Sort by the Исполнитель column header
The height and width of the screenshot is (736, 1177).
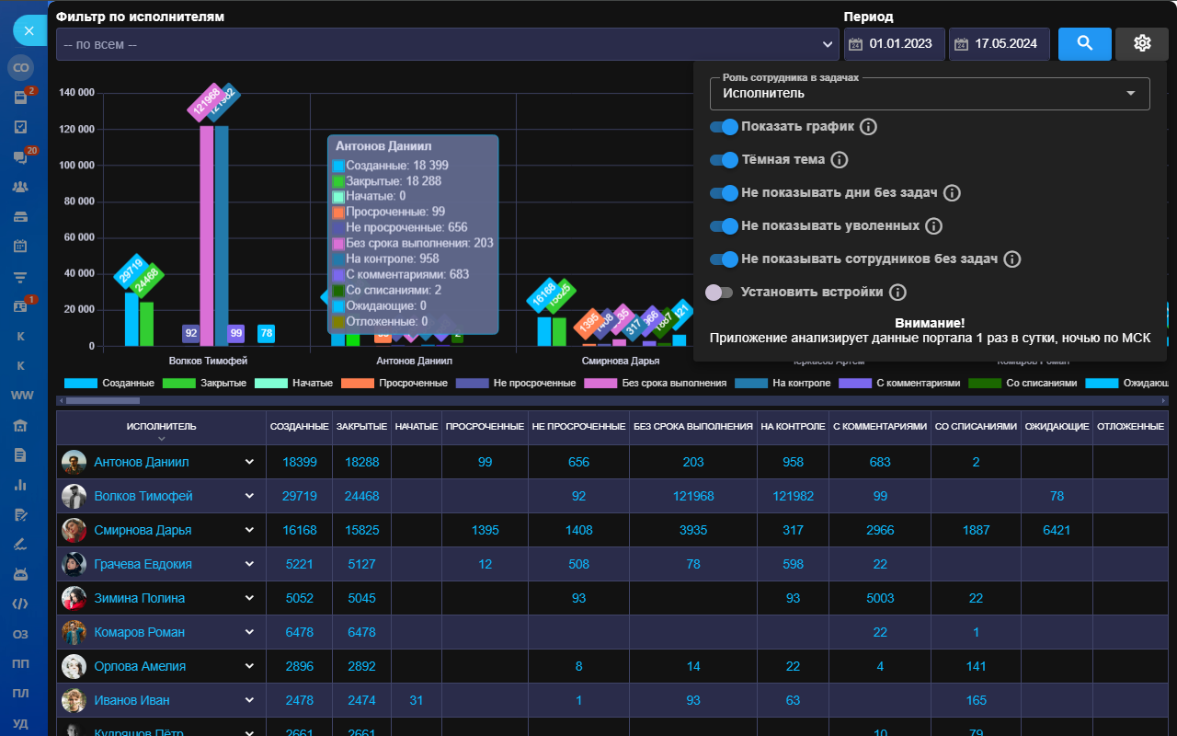click(x=161, y=427)
